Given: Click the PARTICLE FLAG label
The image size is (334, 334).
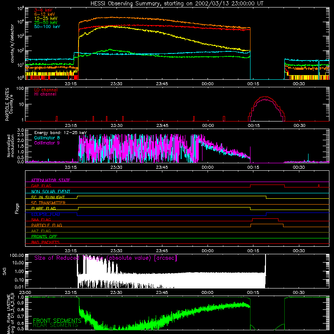Looking at the screenshot, I should tap(47, 225).
